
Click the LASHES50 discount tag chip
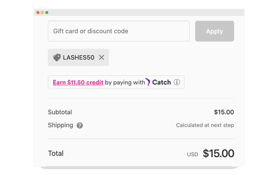pos(78,57)
